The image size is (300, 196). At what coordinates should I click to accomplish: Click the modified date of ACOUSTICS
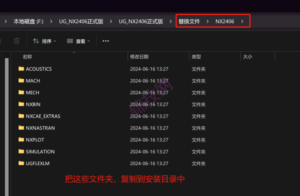pos(149,69)
